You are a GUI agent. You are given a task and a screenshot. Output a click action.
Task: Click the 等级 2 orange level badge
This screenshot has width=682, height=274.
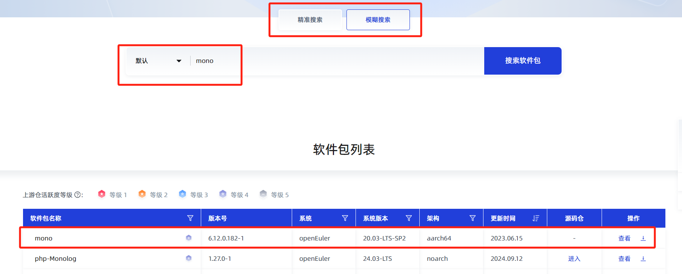pos(142,194)
